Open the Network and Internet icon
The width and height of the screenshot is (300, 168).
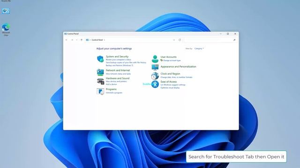coord(100,72)
